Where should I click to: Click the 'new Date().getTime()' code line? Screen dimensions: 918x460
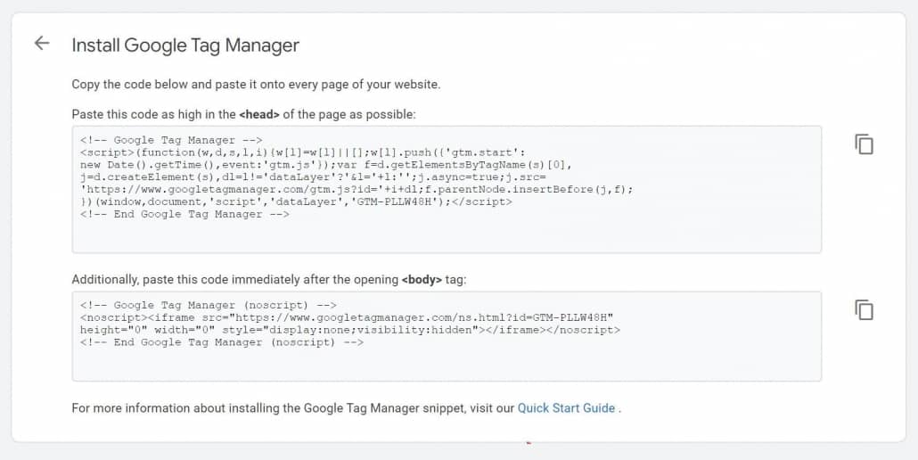click(324, 165)
